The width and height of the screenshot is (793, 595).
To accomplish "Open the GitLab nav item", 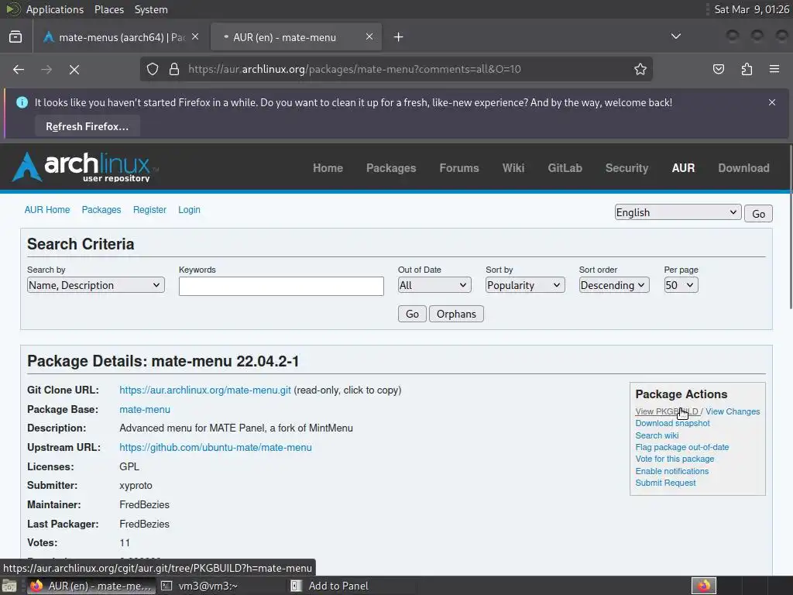I will [x=565, y=168].
